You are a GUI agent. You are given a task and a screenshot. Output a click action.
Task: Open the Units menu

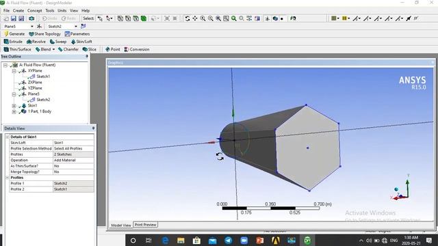pyautogui.click(x=62, y=11)
